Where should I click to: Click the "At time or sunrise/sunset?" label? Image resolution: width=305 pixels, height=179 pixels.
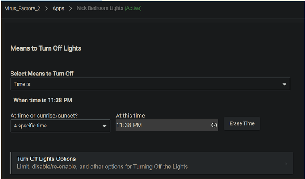(x=47, y=116)
